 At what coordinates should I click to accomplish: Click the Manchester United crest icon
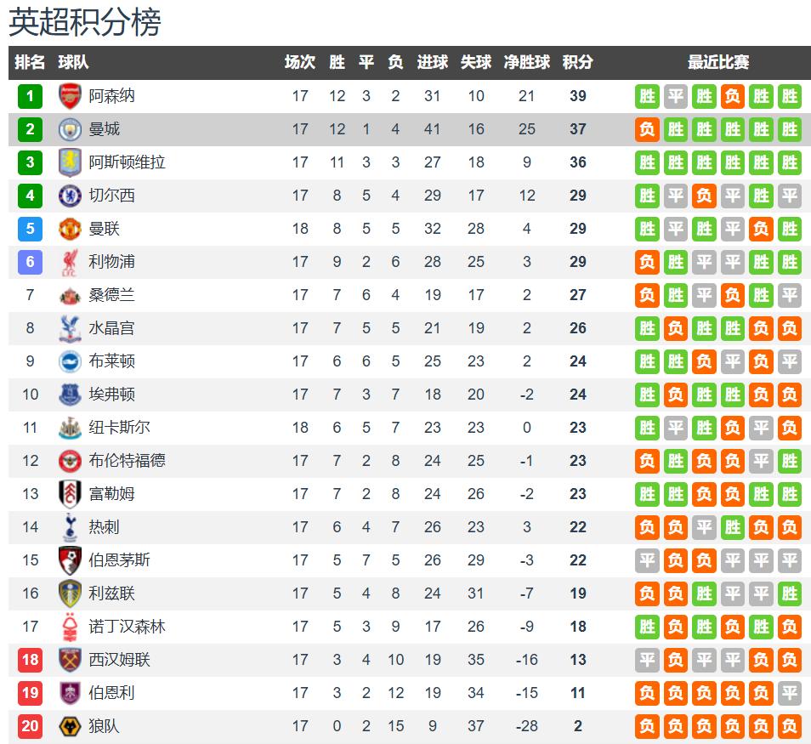pyautogui.click(x=70, y=229)
